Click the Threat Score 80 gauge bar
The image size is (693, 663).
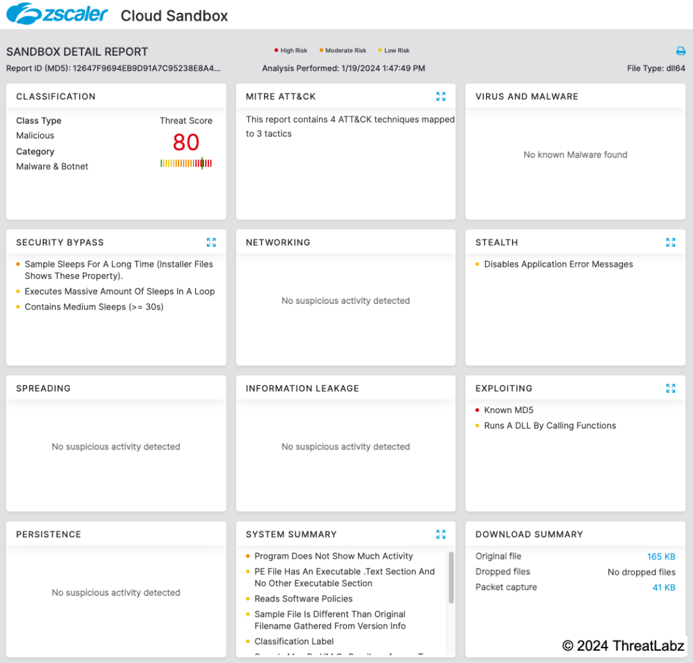(x=186, y=163)
